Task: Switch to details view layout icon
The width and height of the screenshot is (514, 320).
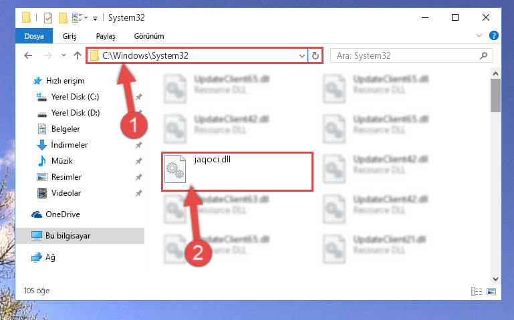Action: tap(477, 291)
